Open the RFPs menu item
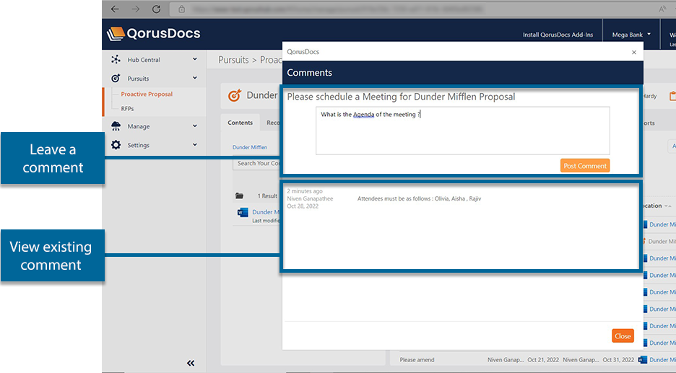Viewport: 676px width, 373px height. point(127,109)
